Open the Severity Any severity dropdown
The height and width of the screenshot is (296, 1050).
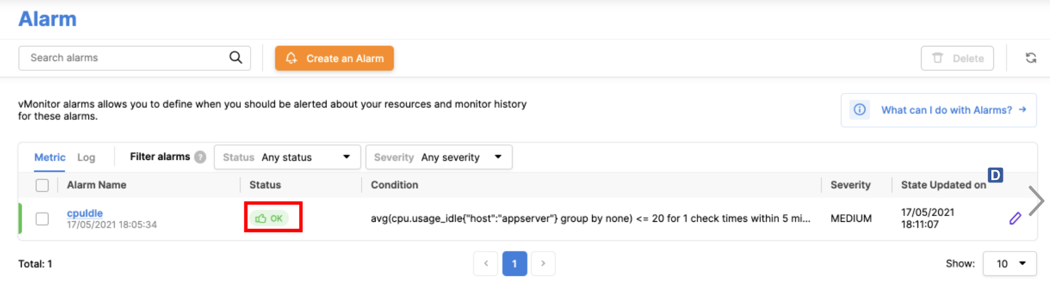438,157
